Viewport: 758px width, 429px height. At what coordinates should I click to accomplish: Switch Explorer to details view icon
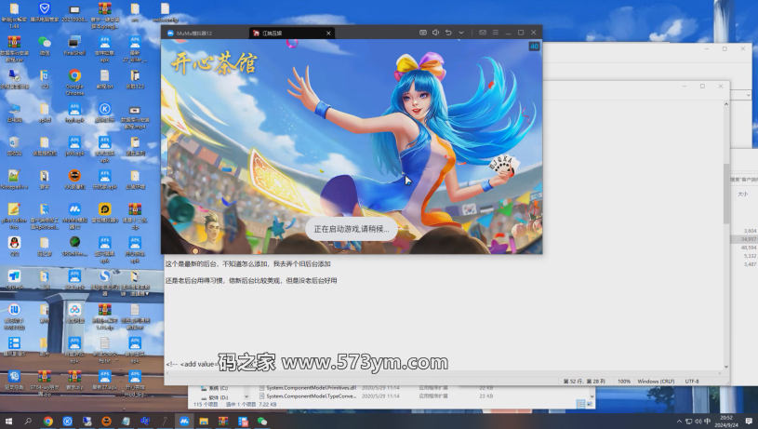[580, 404]
